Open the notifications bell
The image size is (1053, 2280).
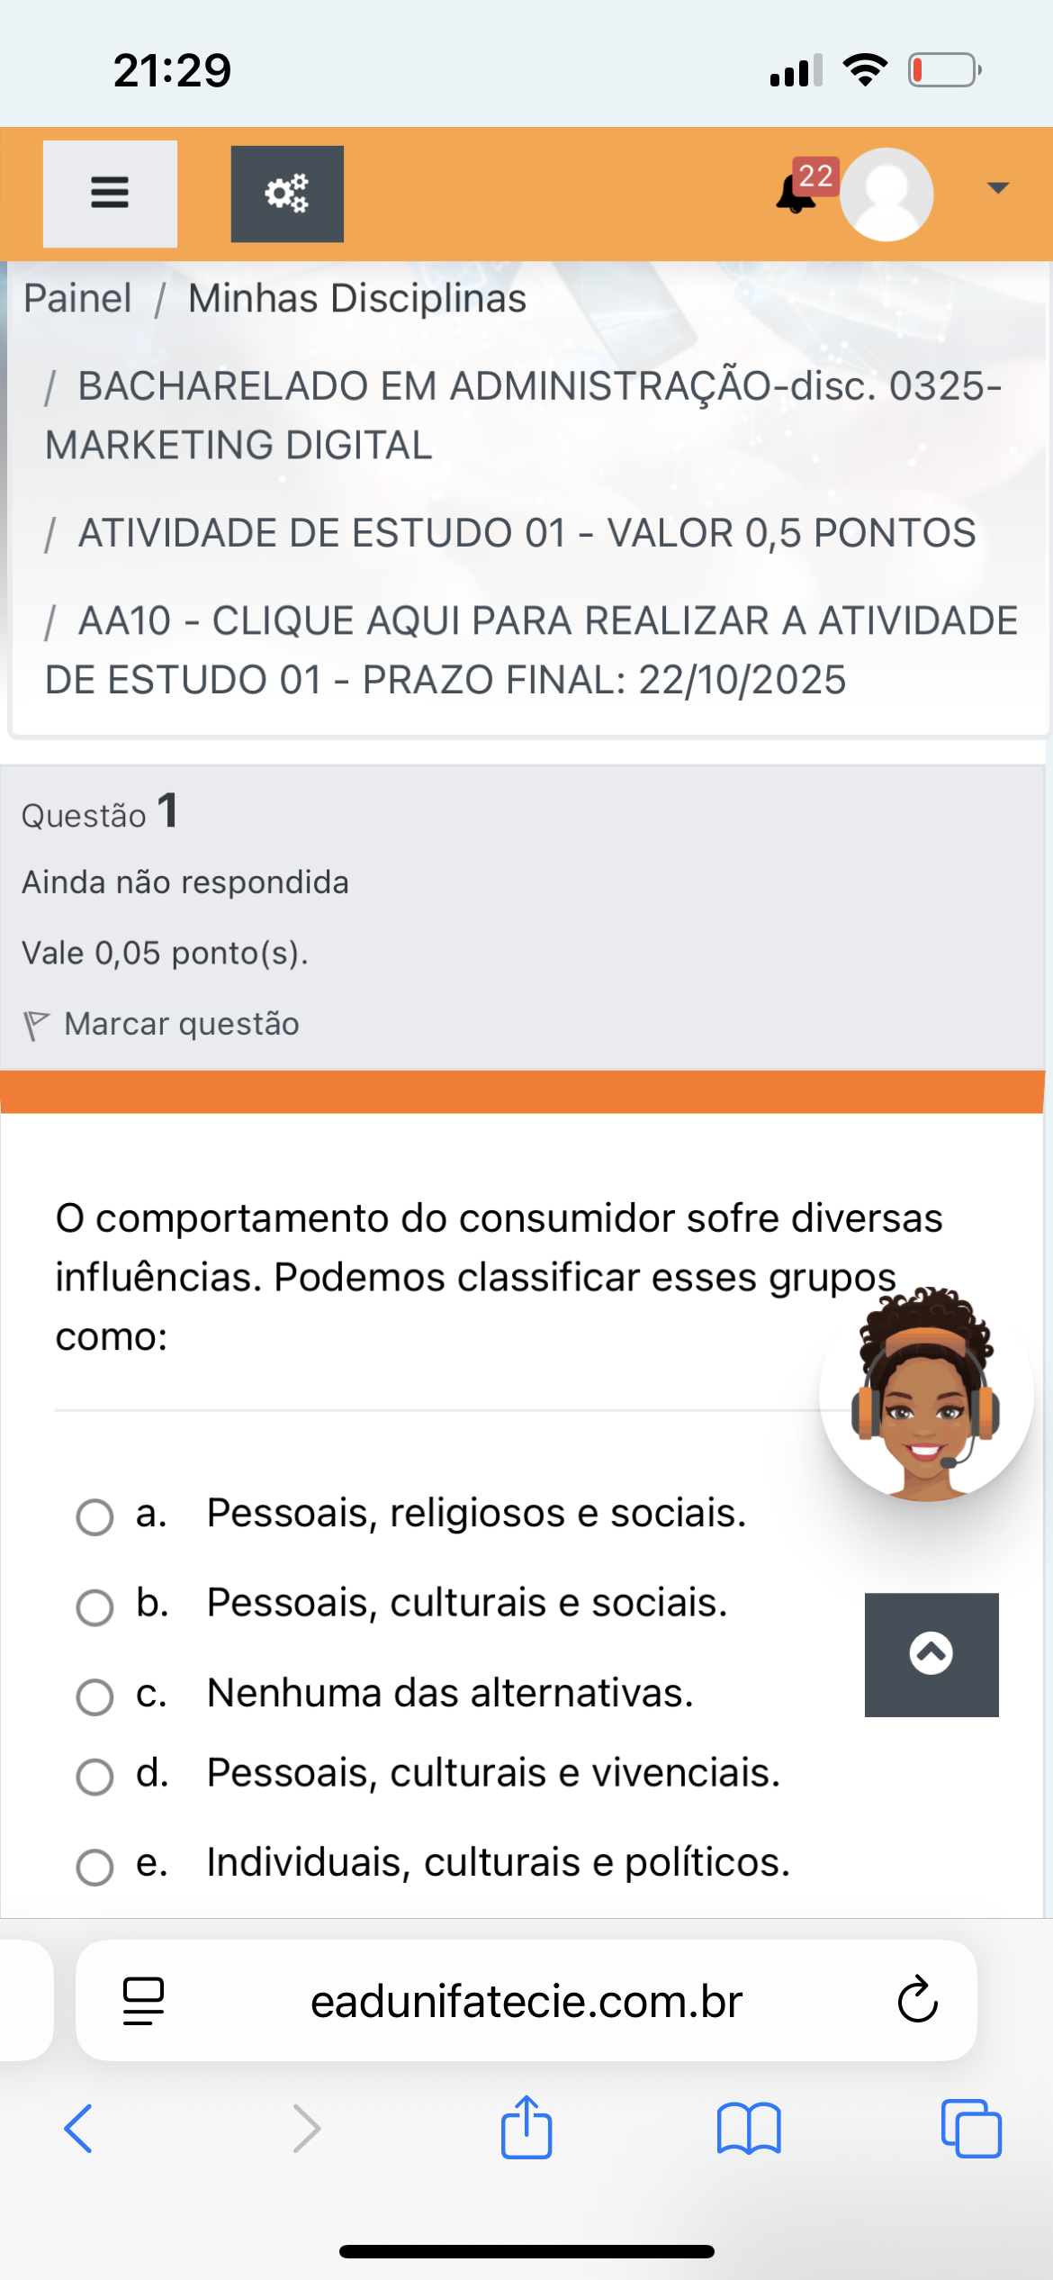(795, 194)
